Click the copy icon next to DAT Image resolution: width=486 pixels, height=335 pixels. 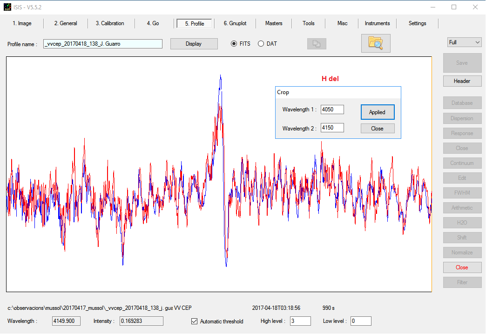[x=317, y=44]
